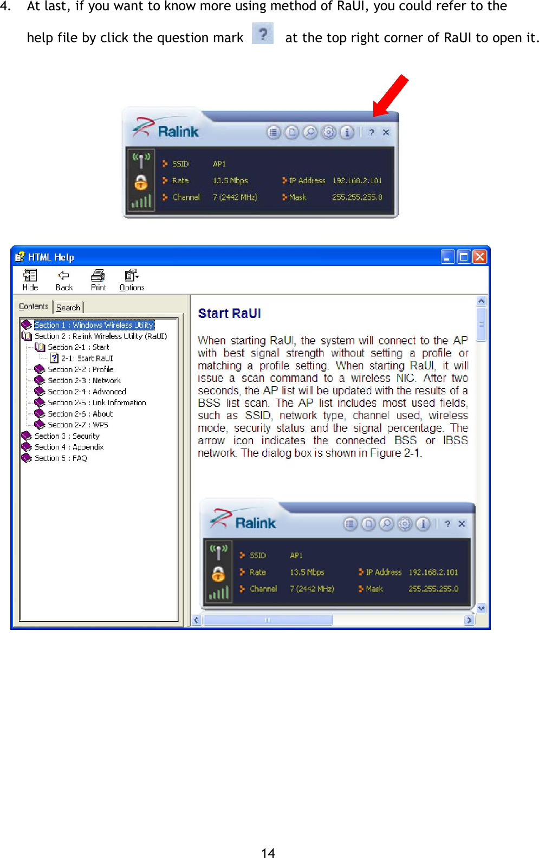Click Rate value 13.5 Mbps in top RaUI
The image size is (539, 858).
tap(230, 180)
